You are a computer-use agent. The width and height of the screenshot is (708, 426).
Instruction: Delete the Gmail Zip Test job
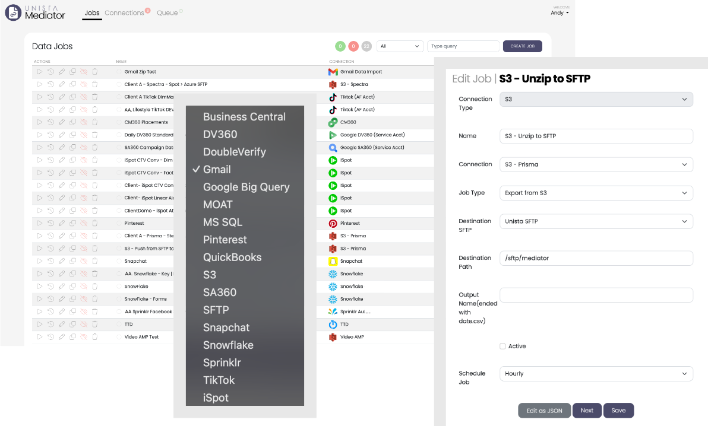95,72
